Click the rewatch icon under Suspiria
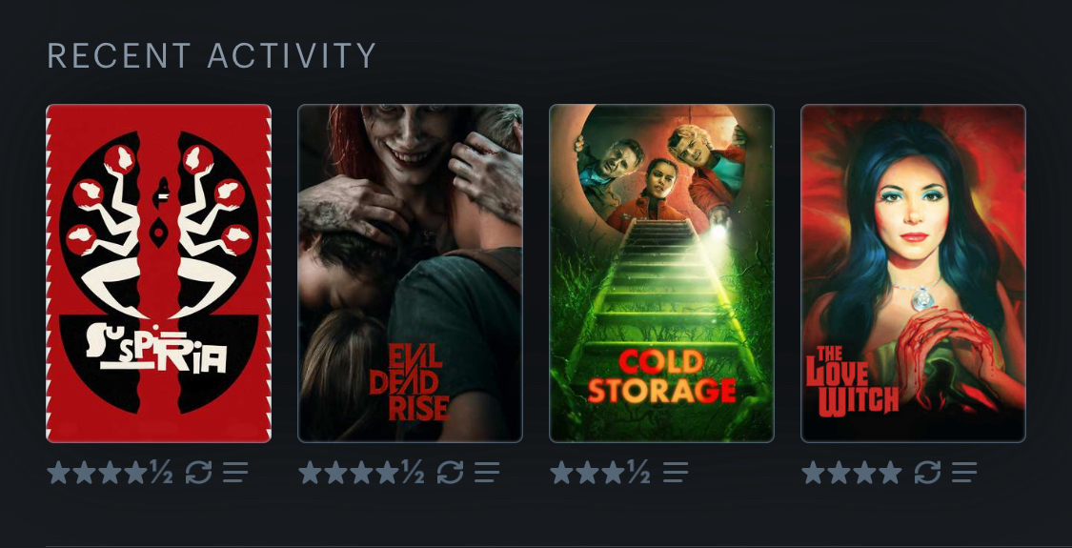 pos(198,472)
